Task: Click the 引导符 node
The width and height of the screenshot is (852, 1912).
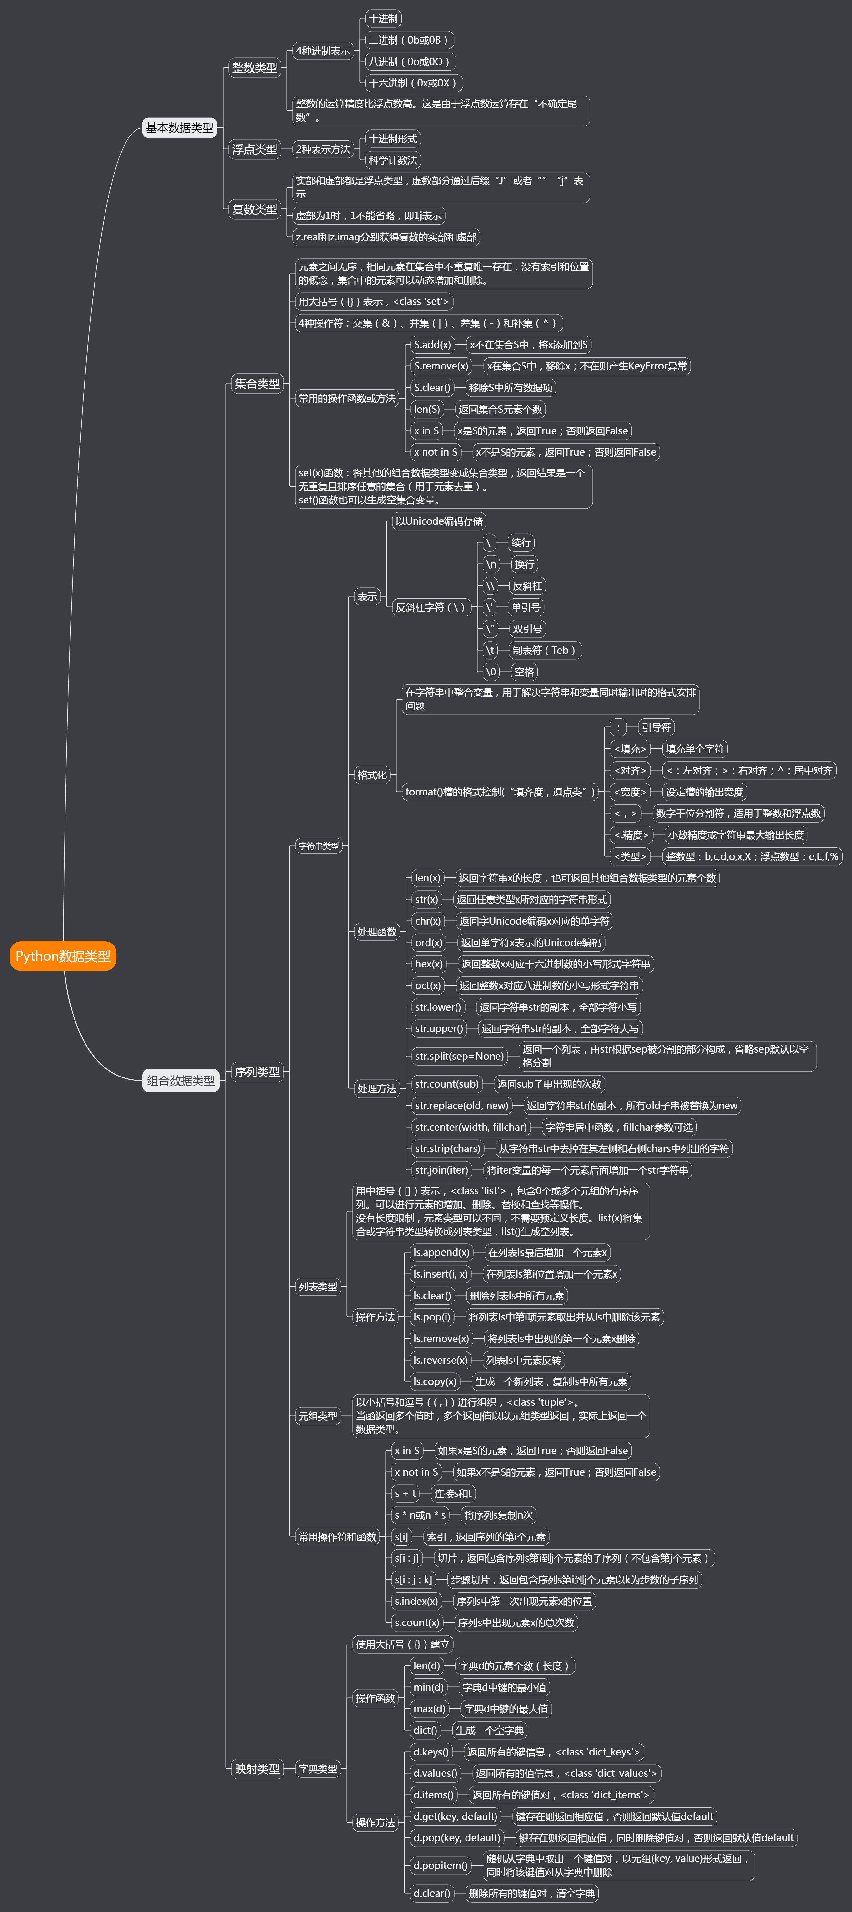Action: pyautogui.click(x=656, y=727)
